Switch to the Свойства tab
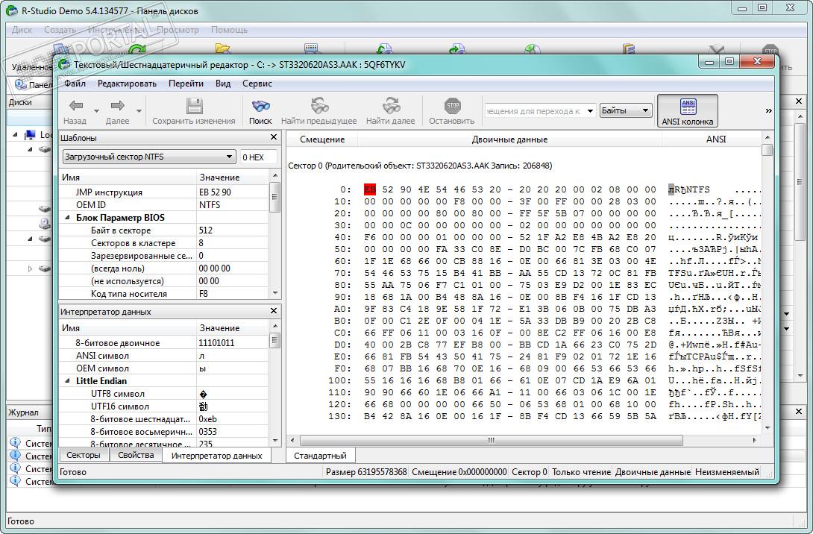 [x=136, y=455]
